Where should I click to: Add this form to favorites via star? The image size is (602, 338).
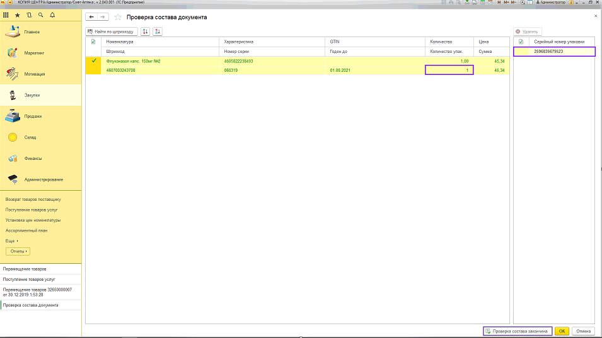(118, 17)
